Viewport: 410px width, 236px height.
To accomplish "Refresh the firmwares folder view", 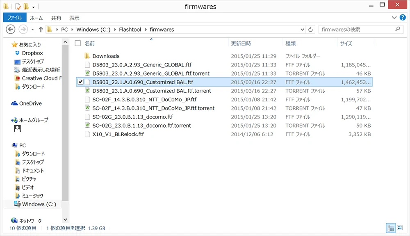I will coord(311,30).
